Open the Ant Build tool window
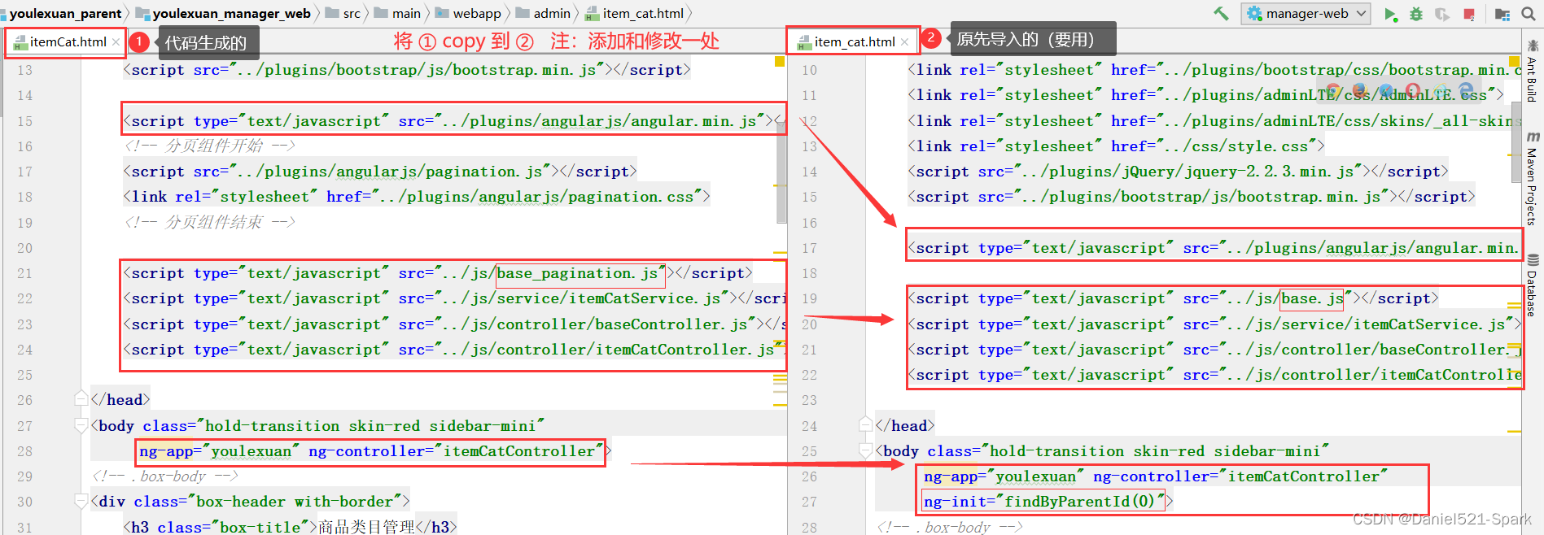 pyautogui.click(x=1533, y=70)
